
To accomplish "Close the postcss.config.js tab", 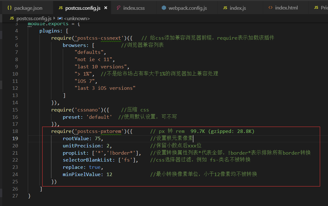I will [x=106, y=8].
